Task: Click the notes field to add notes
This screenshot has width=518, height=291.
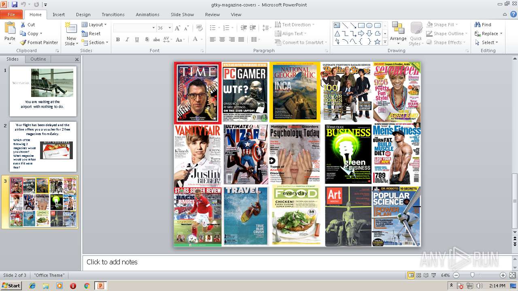Action: [x=297, y=262]
